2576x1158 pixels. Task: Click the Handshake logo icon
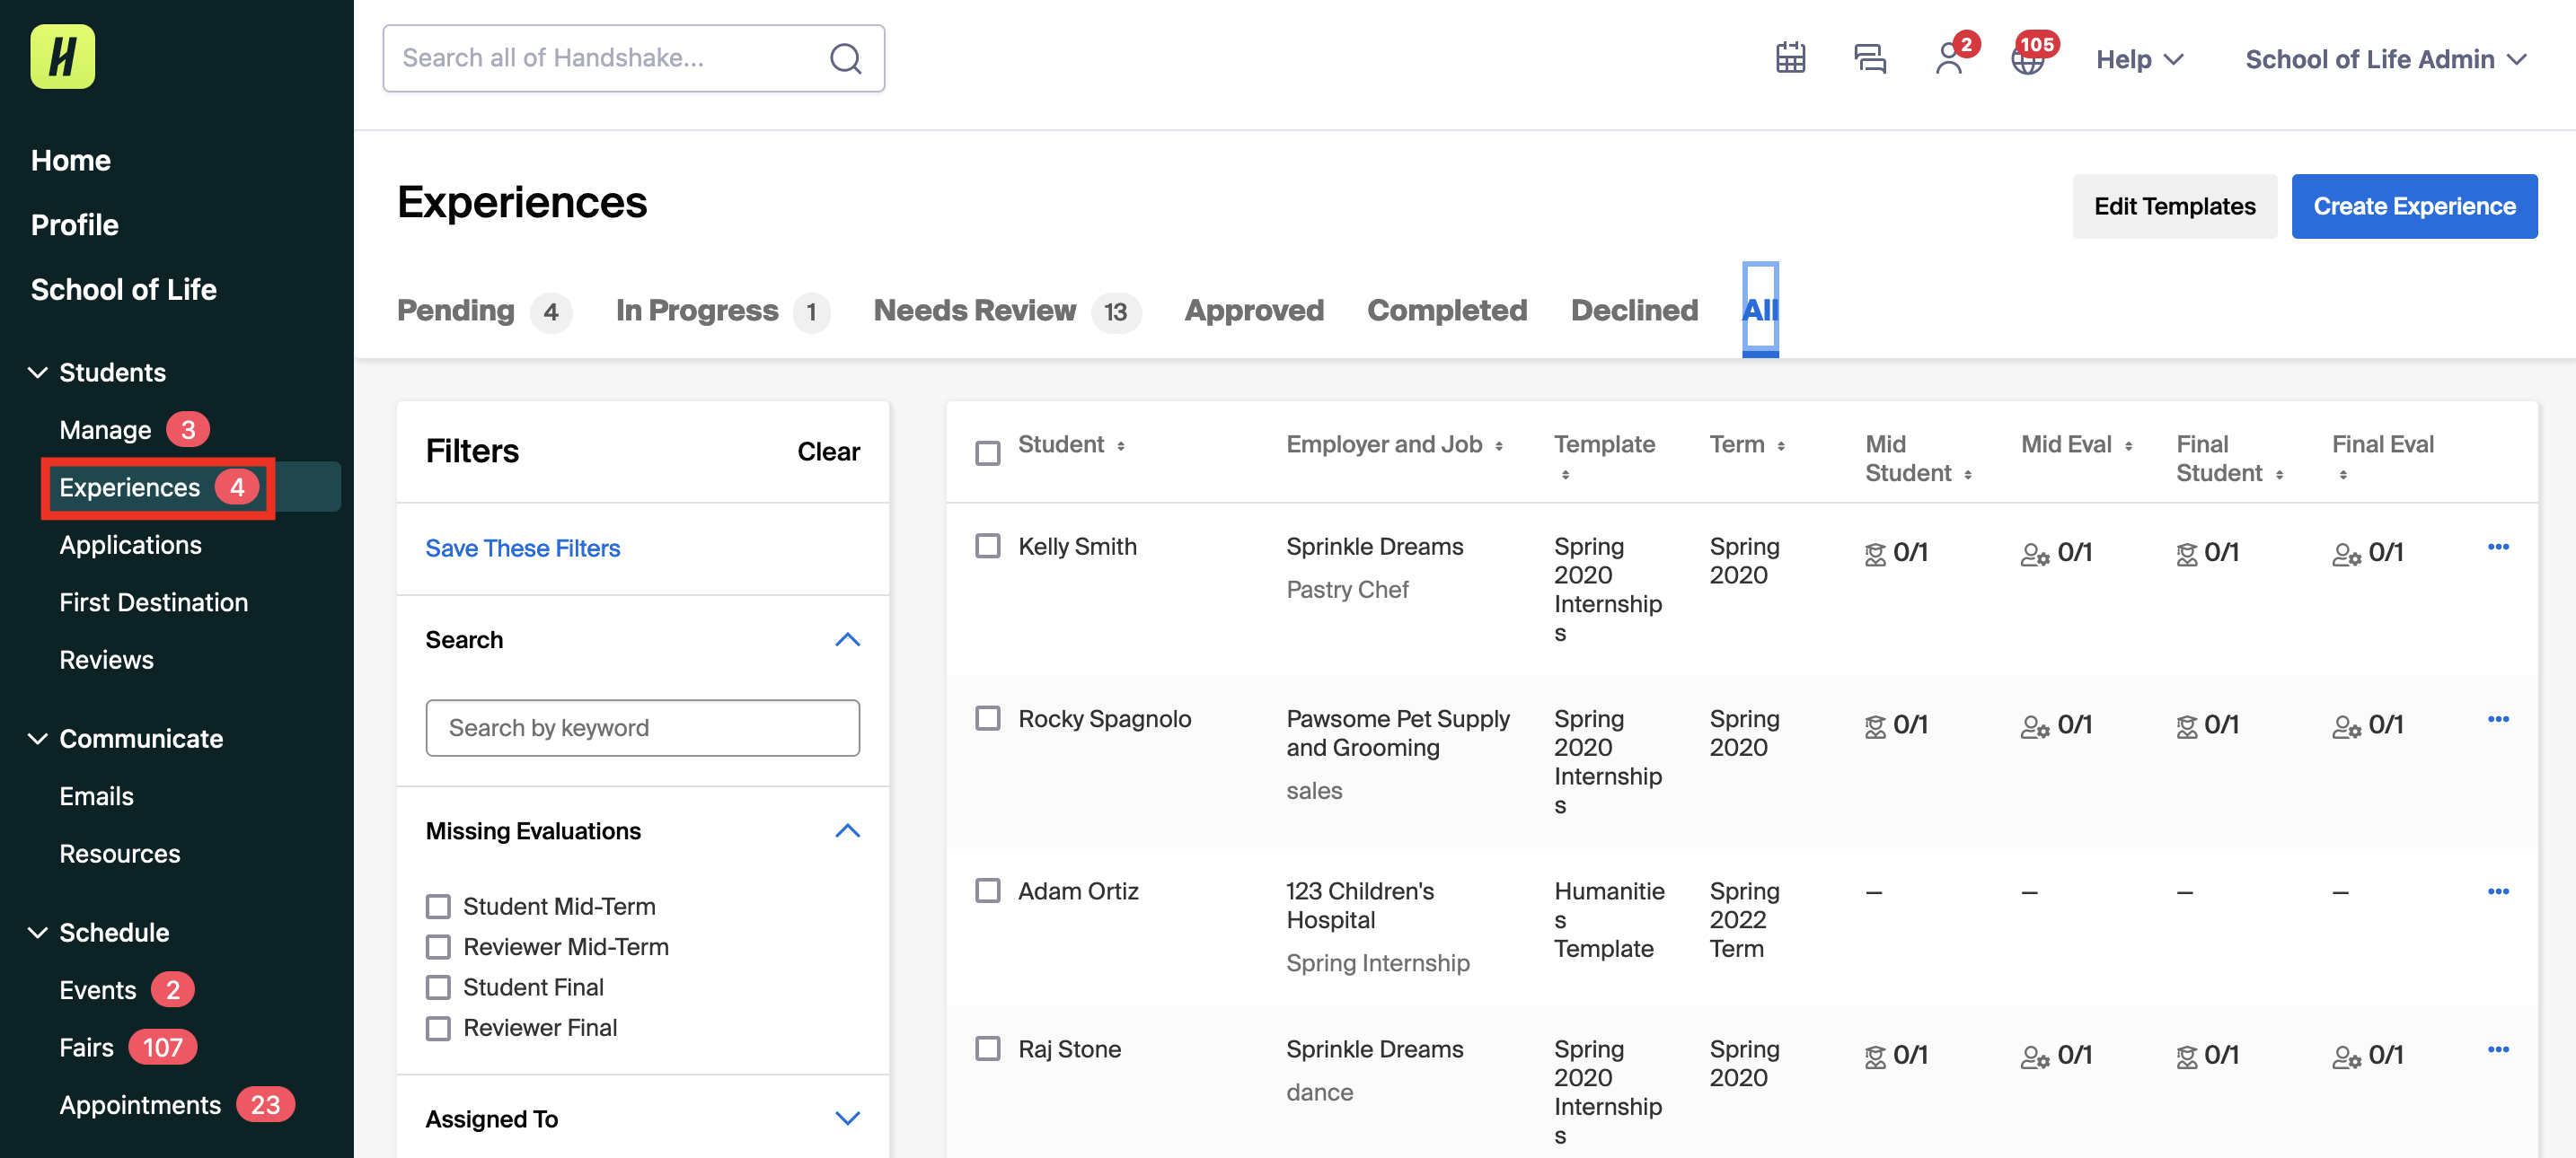[62, 57]
